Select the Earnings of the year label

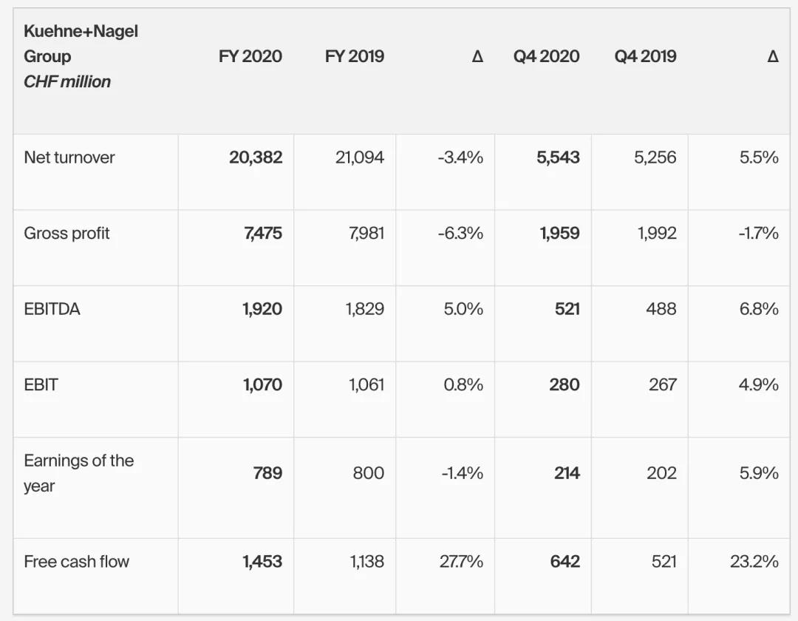pyautogui.click(x=78, y=473)
